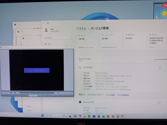Image resolution: width=167 pixels, height=125 pixels.
Task: Click the black L-shaped taskbar icon
Action: coord(70,116)
